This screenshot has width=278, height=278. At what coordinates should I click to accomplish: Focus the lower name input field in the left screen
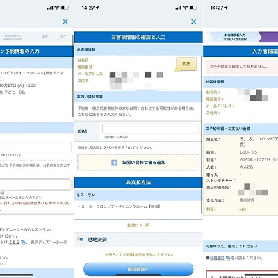[x=35, y=185]
